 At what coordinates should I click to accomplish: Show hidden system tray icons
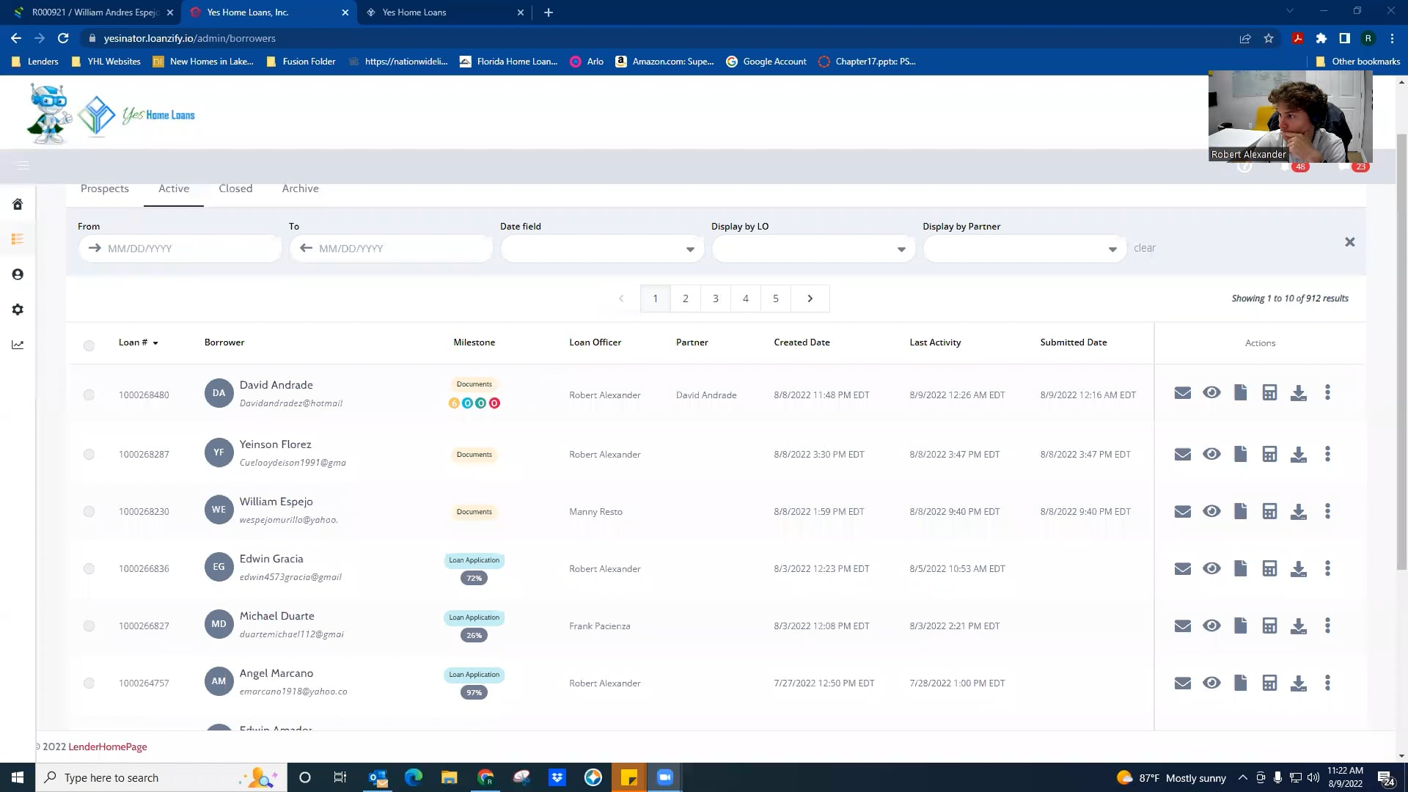(x=1242, y=777)
